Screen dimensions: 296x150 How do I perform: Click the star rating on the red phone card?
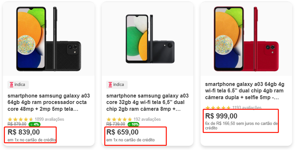218,108
